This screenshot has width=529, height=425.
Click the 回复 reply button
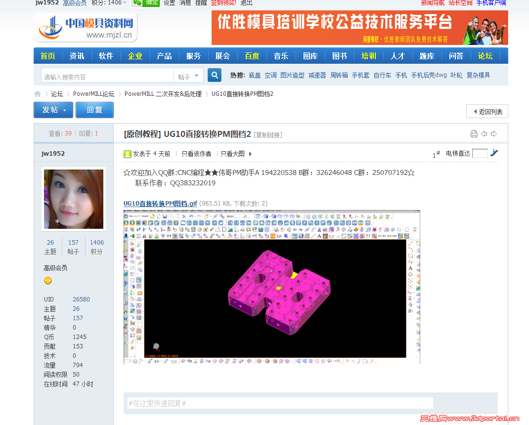click(94, 110)
